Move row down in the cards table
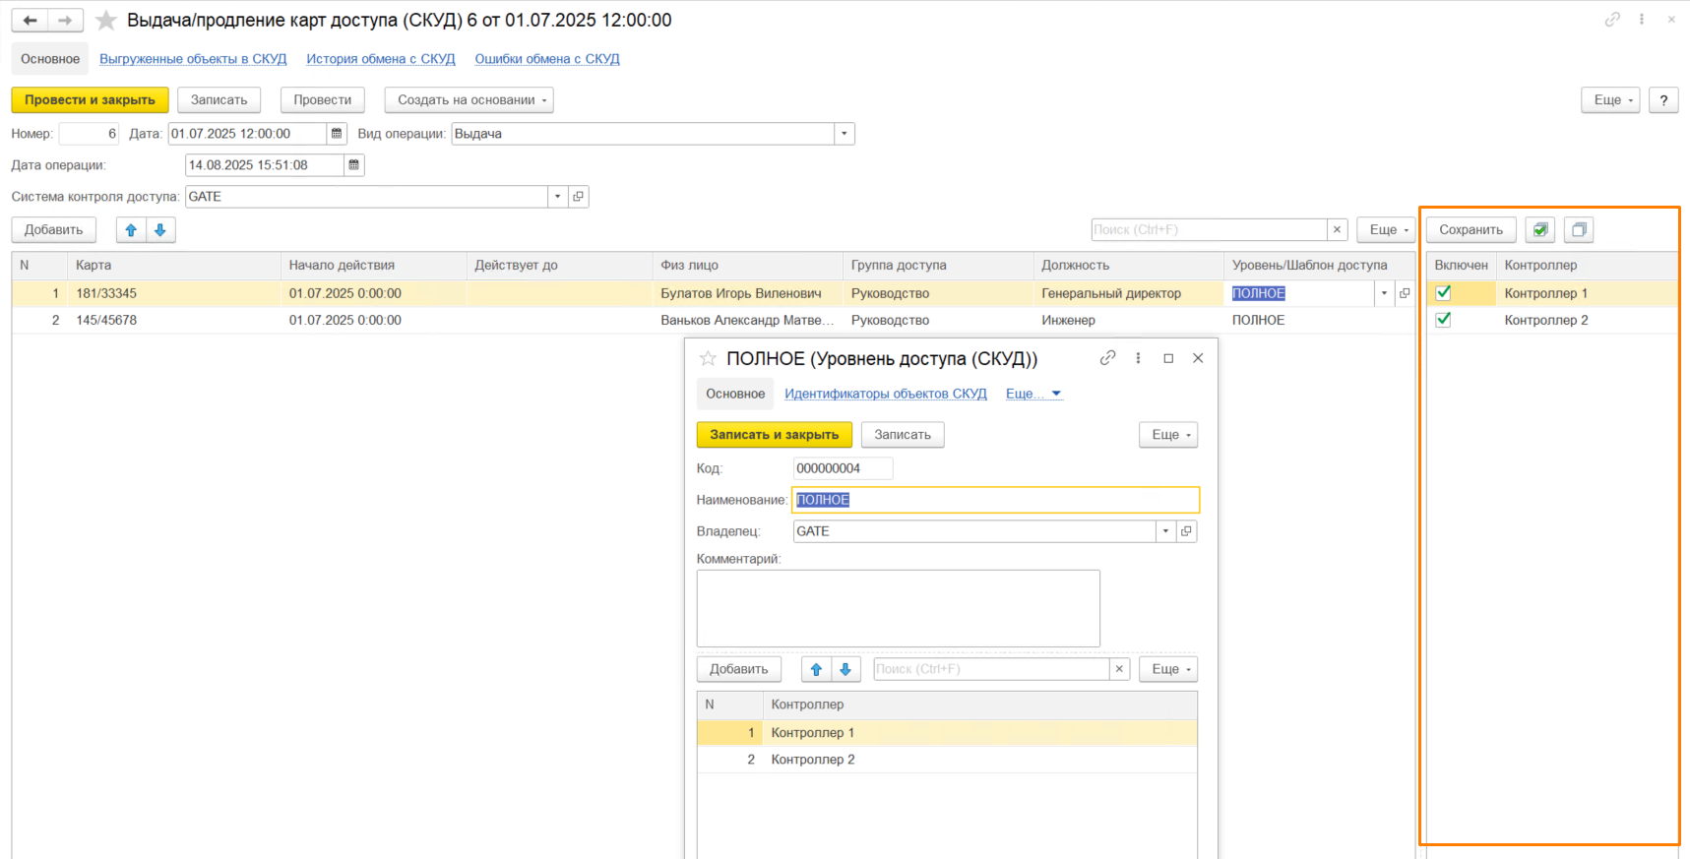The image size is (1690, 859). (159, 230)
